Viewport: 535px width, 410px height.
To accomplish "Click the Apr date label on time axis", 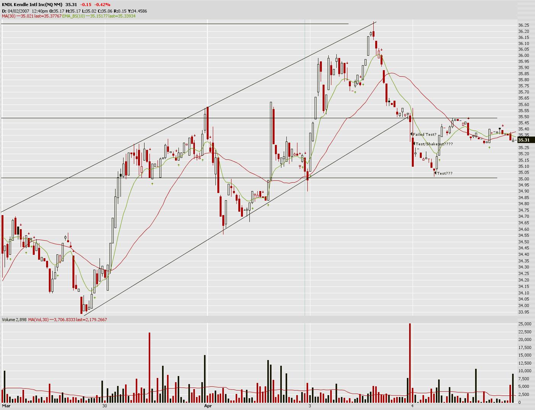I will click(208, 406).
